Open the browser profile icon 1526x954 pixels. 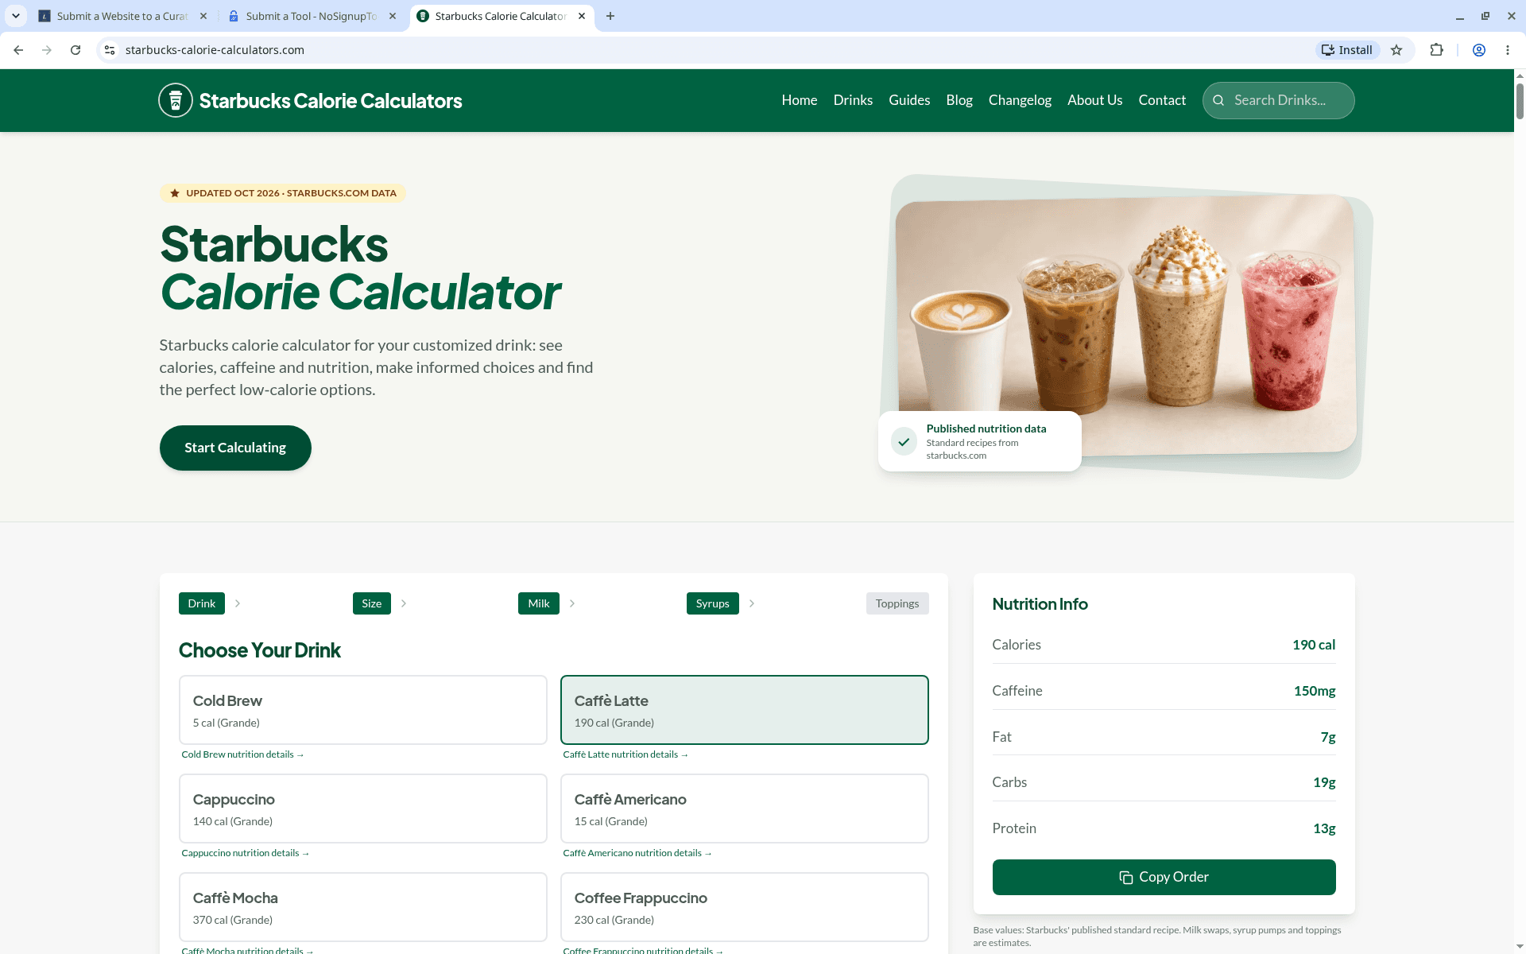(1479, 50)
